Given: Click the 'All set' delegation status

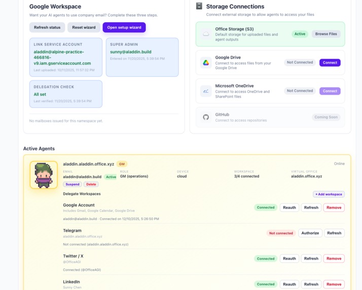Looking at the screenshot, I should 40,94.
